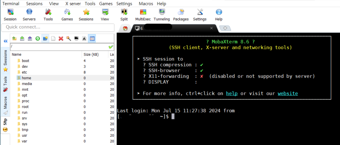
Task: Click the Quick connect field
Action: click(58, 27)
